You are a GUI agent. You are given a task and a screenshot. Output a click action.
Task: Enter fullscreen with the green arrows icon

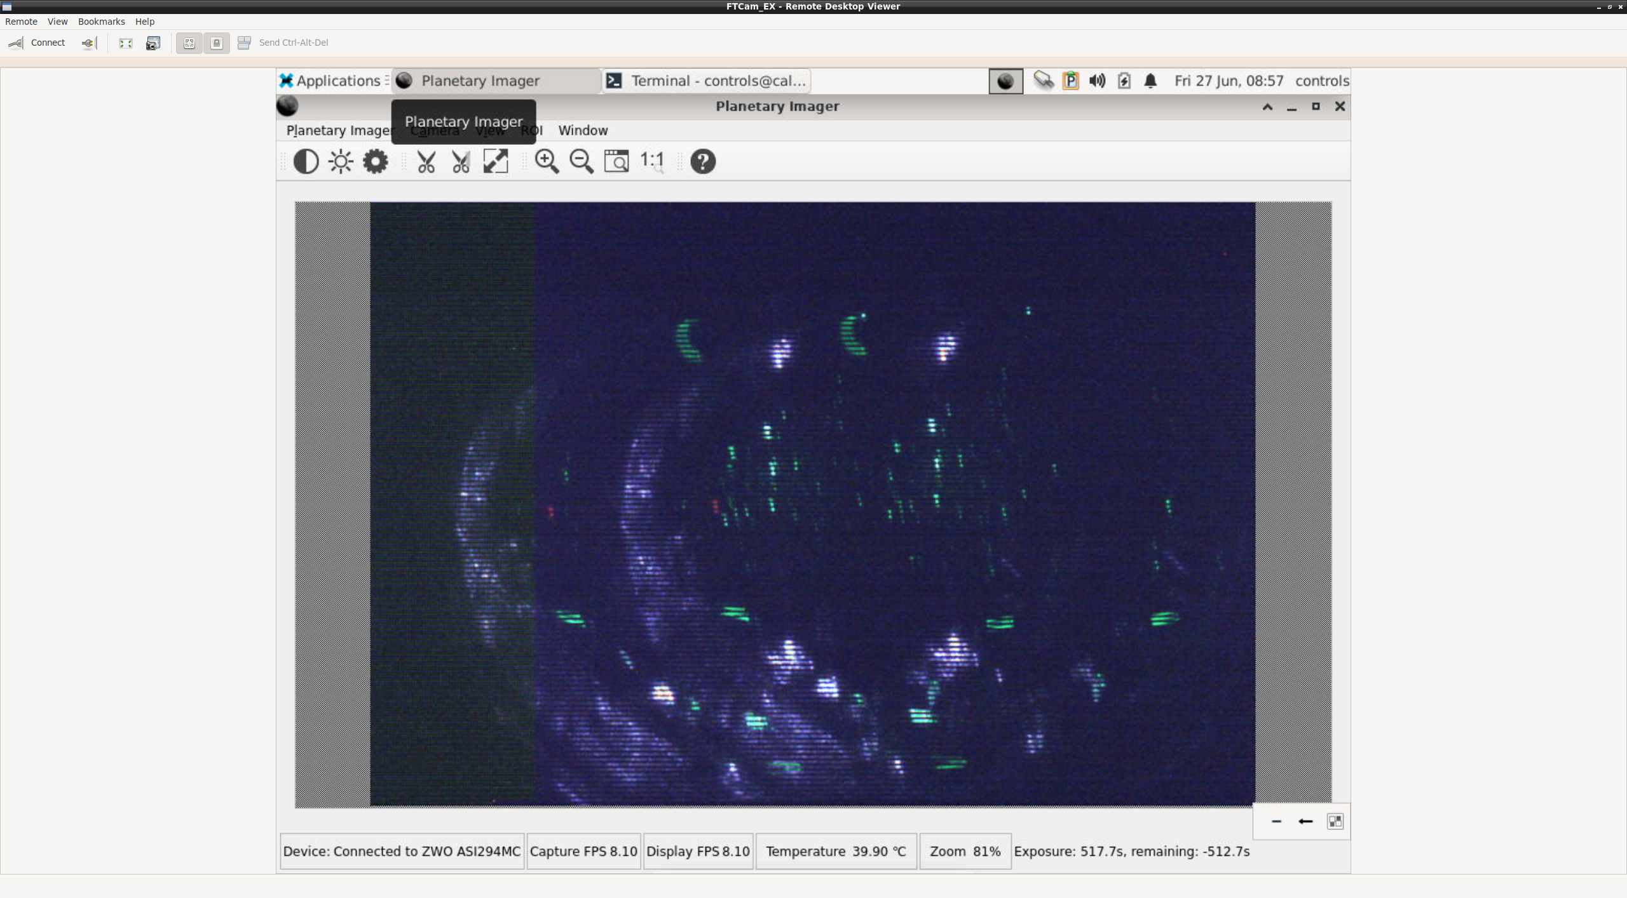(126, 43)
